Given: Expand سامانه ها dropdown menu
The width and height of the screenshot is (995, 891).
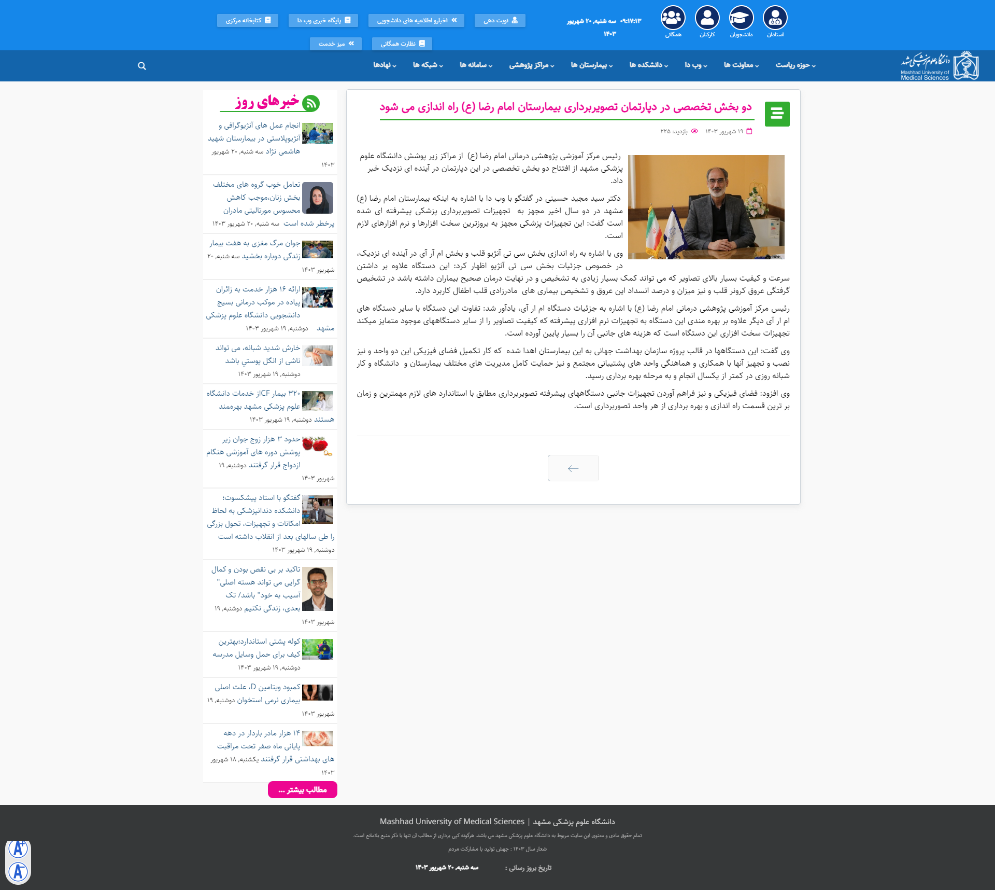Looking at the screenshot, I should click(476, 65).
